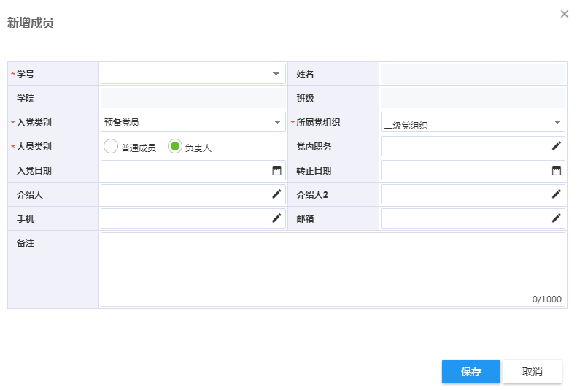Select the 负责人 radio button
Viewport: 577px width, 390px height.
(175, 146)
